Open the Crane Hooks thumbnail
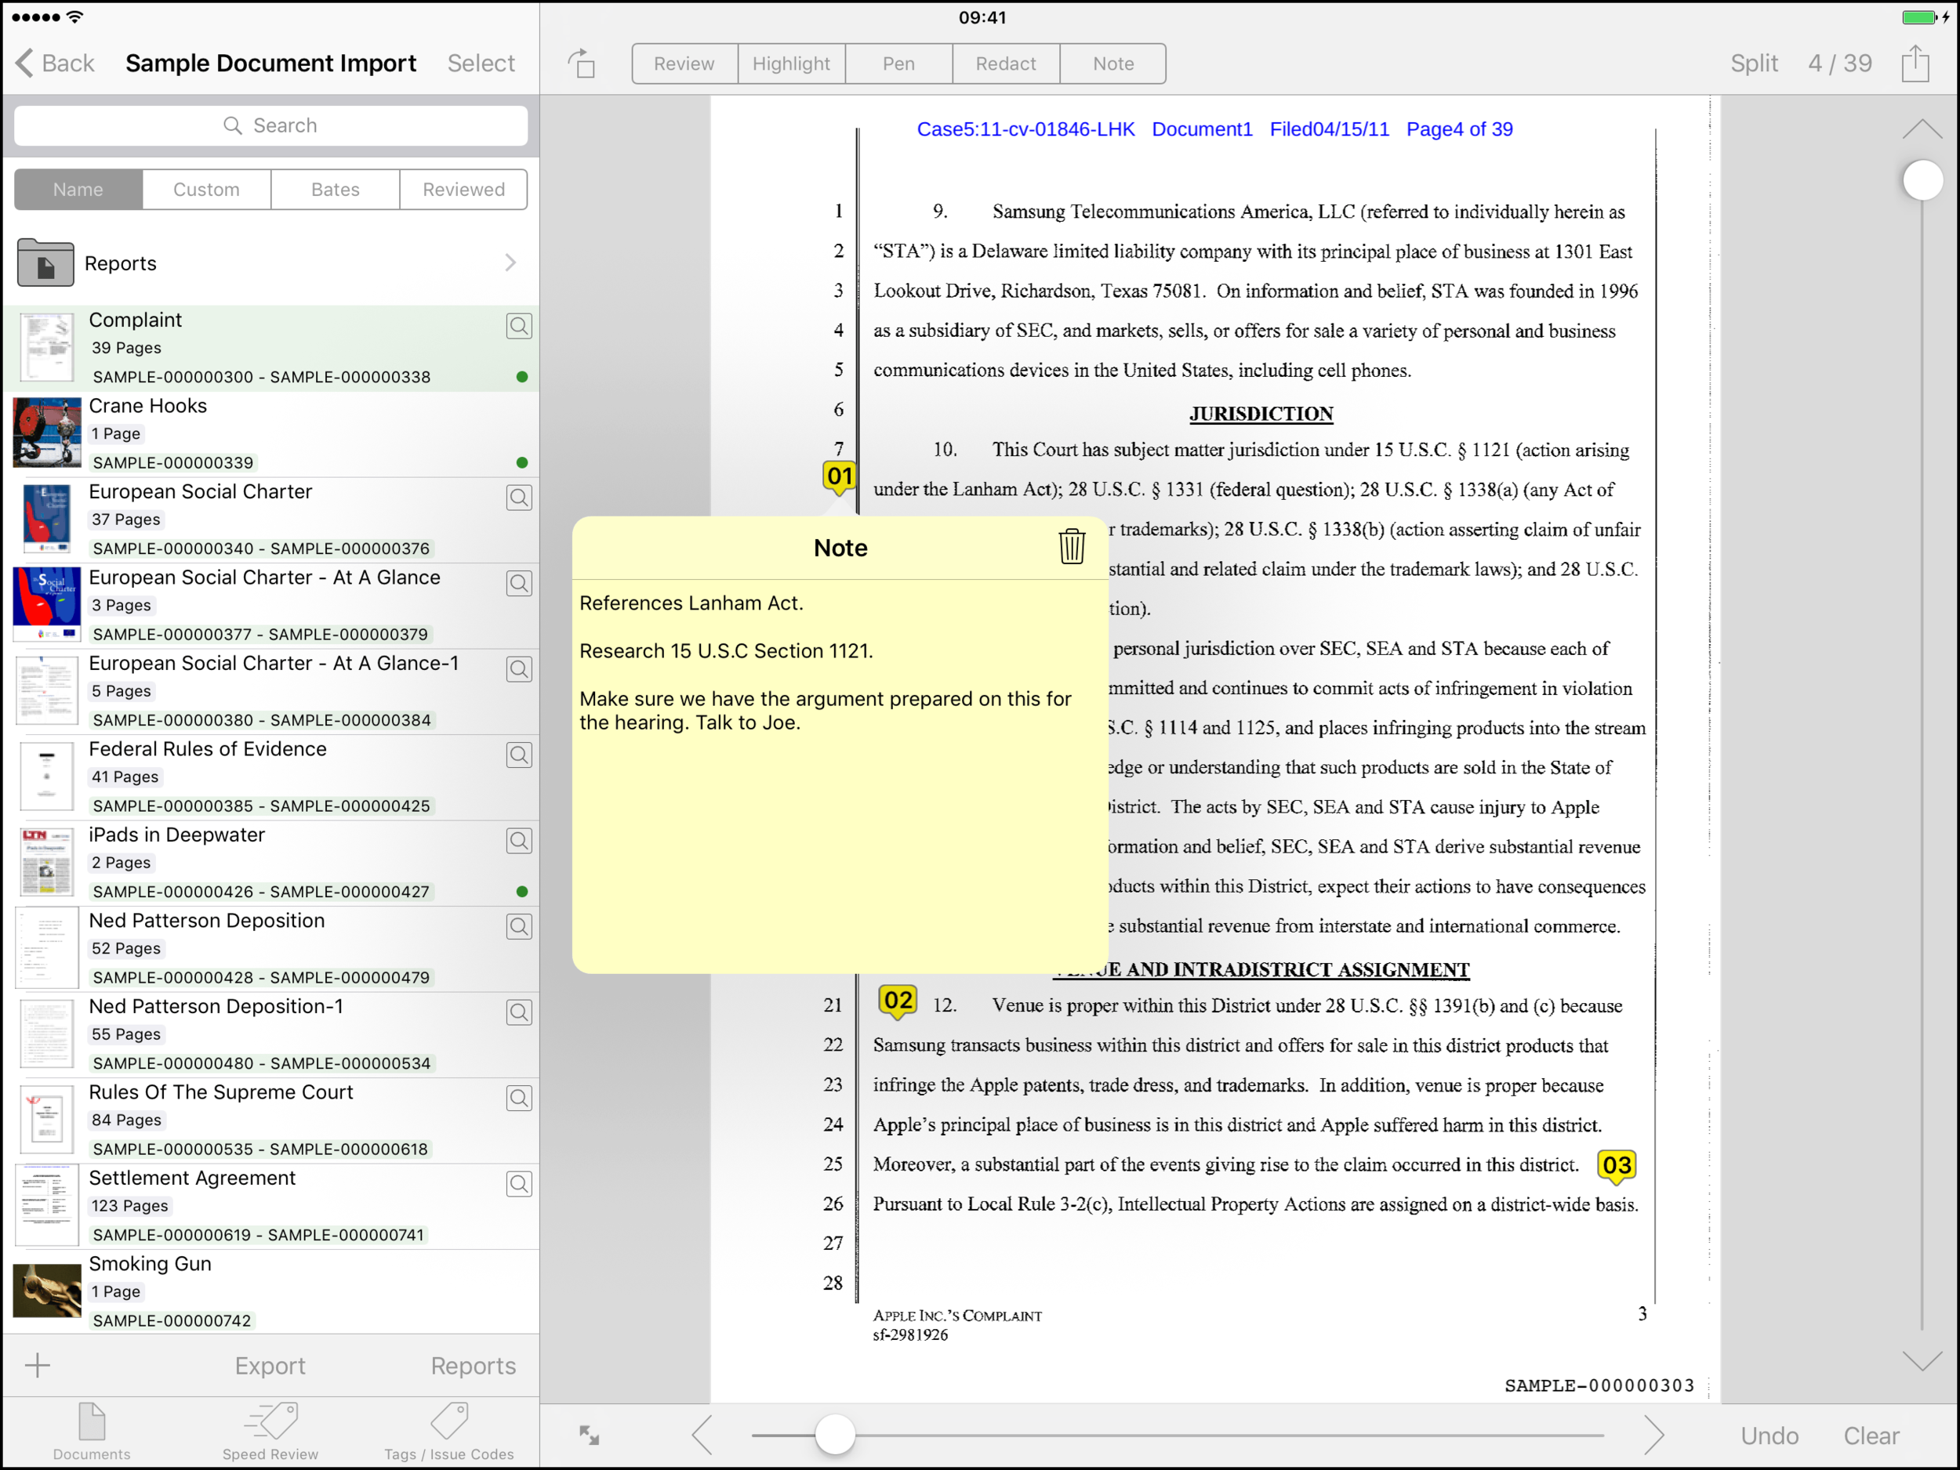Viewport: 1960px width, 1470px height. click(x=47, y=432)
